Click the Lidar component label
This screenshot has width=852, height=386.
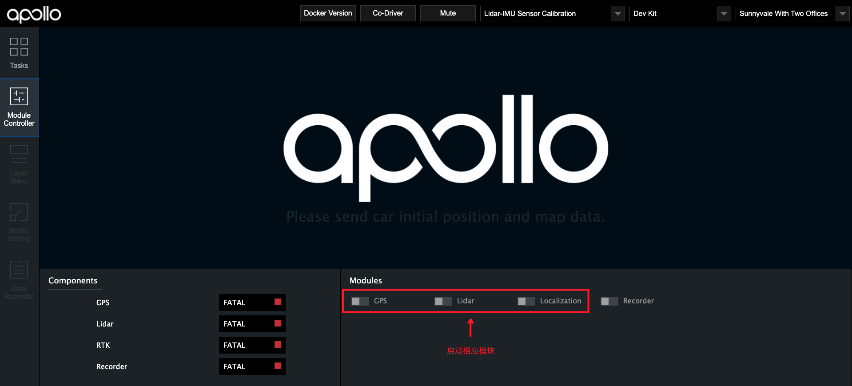click(x=105, y=324)
